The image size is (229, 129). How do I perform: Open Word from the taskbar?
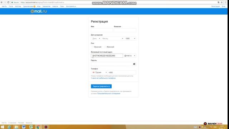[x=24, y=127]
